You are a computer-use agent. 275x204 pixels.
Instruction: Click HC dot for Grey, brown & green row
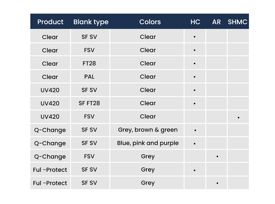pos(195,130)
